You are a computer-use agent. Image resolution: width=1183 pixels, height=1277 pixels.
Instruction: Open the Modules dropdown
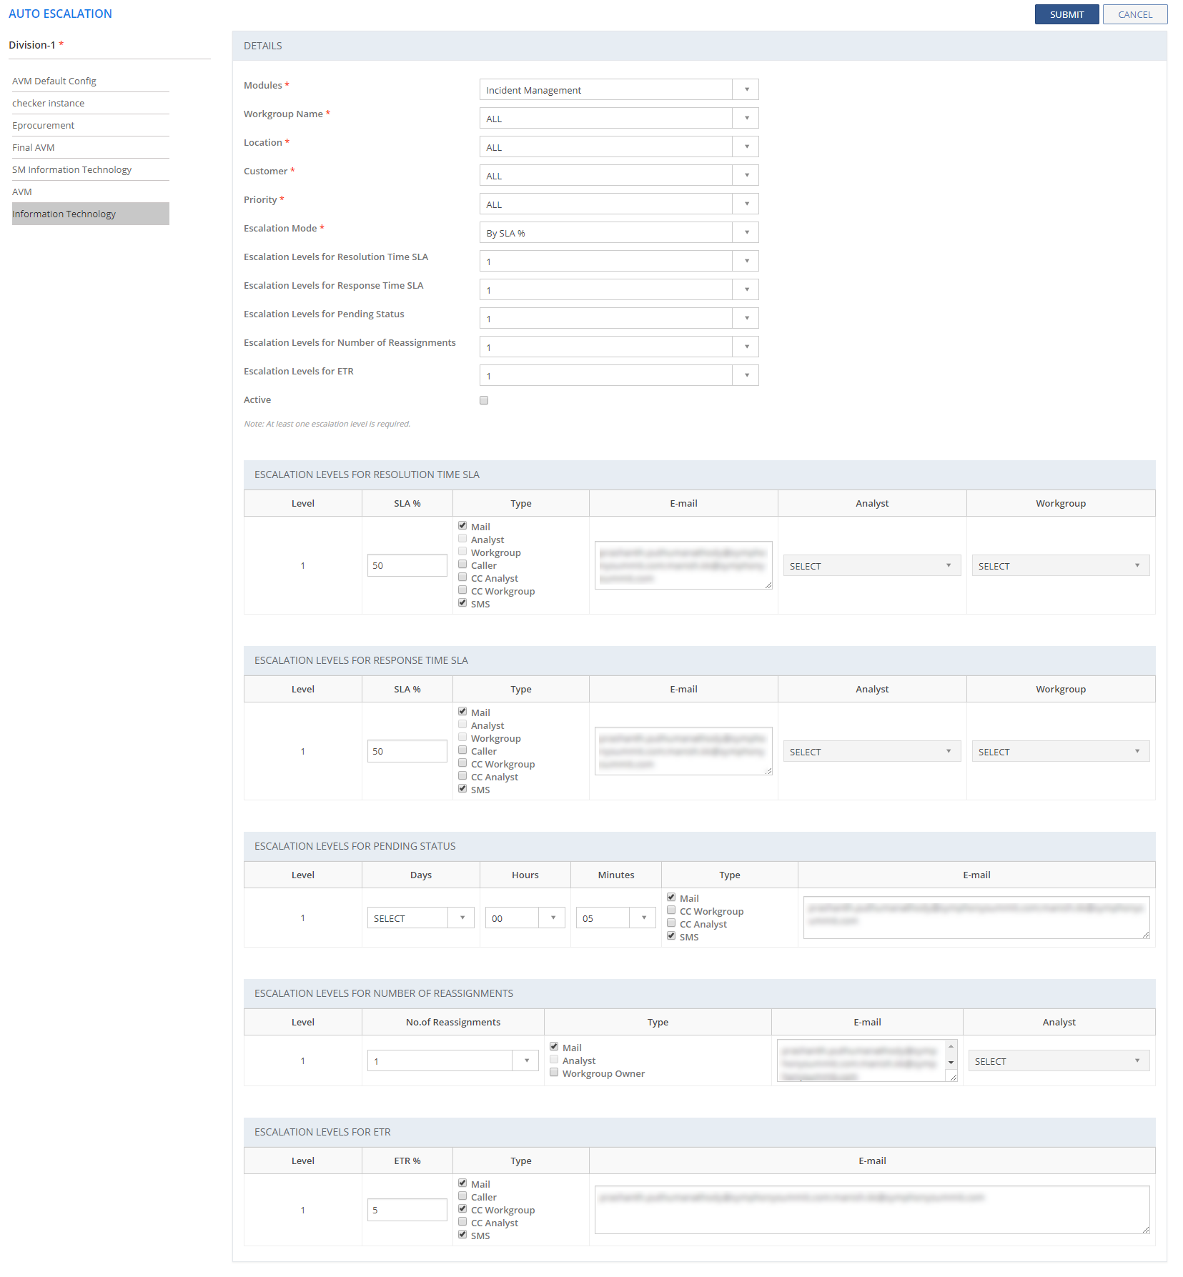[x=746, y=89]
